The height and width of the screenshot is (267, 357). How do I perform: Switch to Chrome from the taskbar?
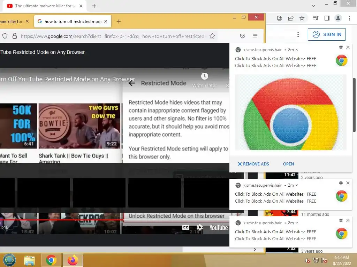[x=51, y=260]
